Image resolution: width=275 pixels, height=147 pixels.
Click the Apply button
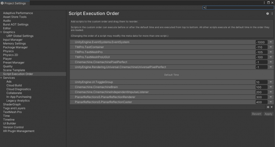268,114
